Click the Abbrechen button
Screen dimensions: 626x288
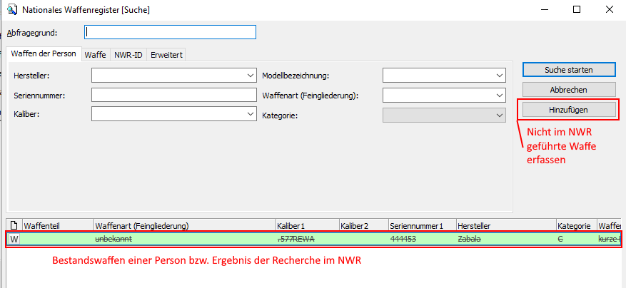pyautogui.click(x=568, y=90)
